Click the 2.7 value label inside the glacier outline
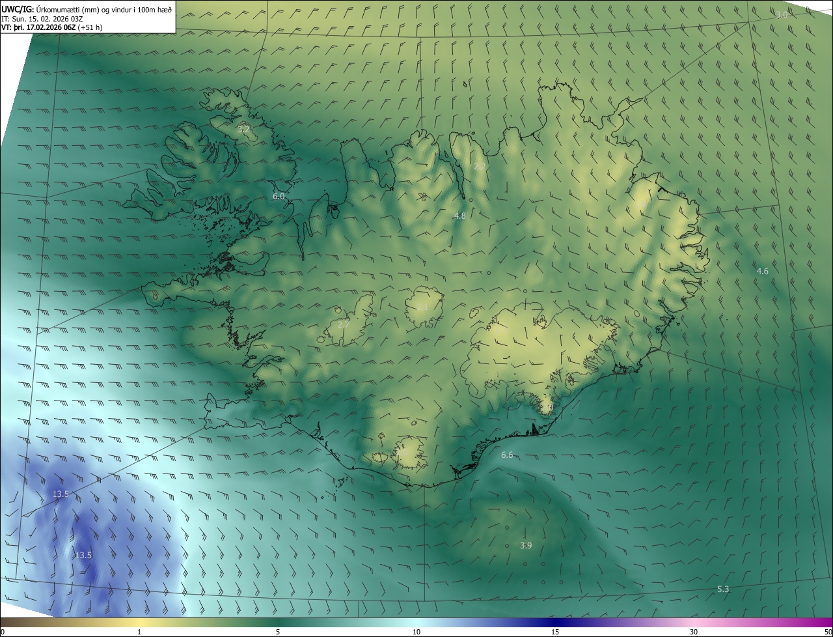The width and height of the screenshot is (833, 637). (x=344, y=324)
